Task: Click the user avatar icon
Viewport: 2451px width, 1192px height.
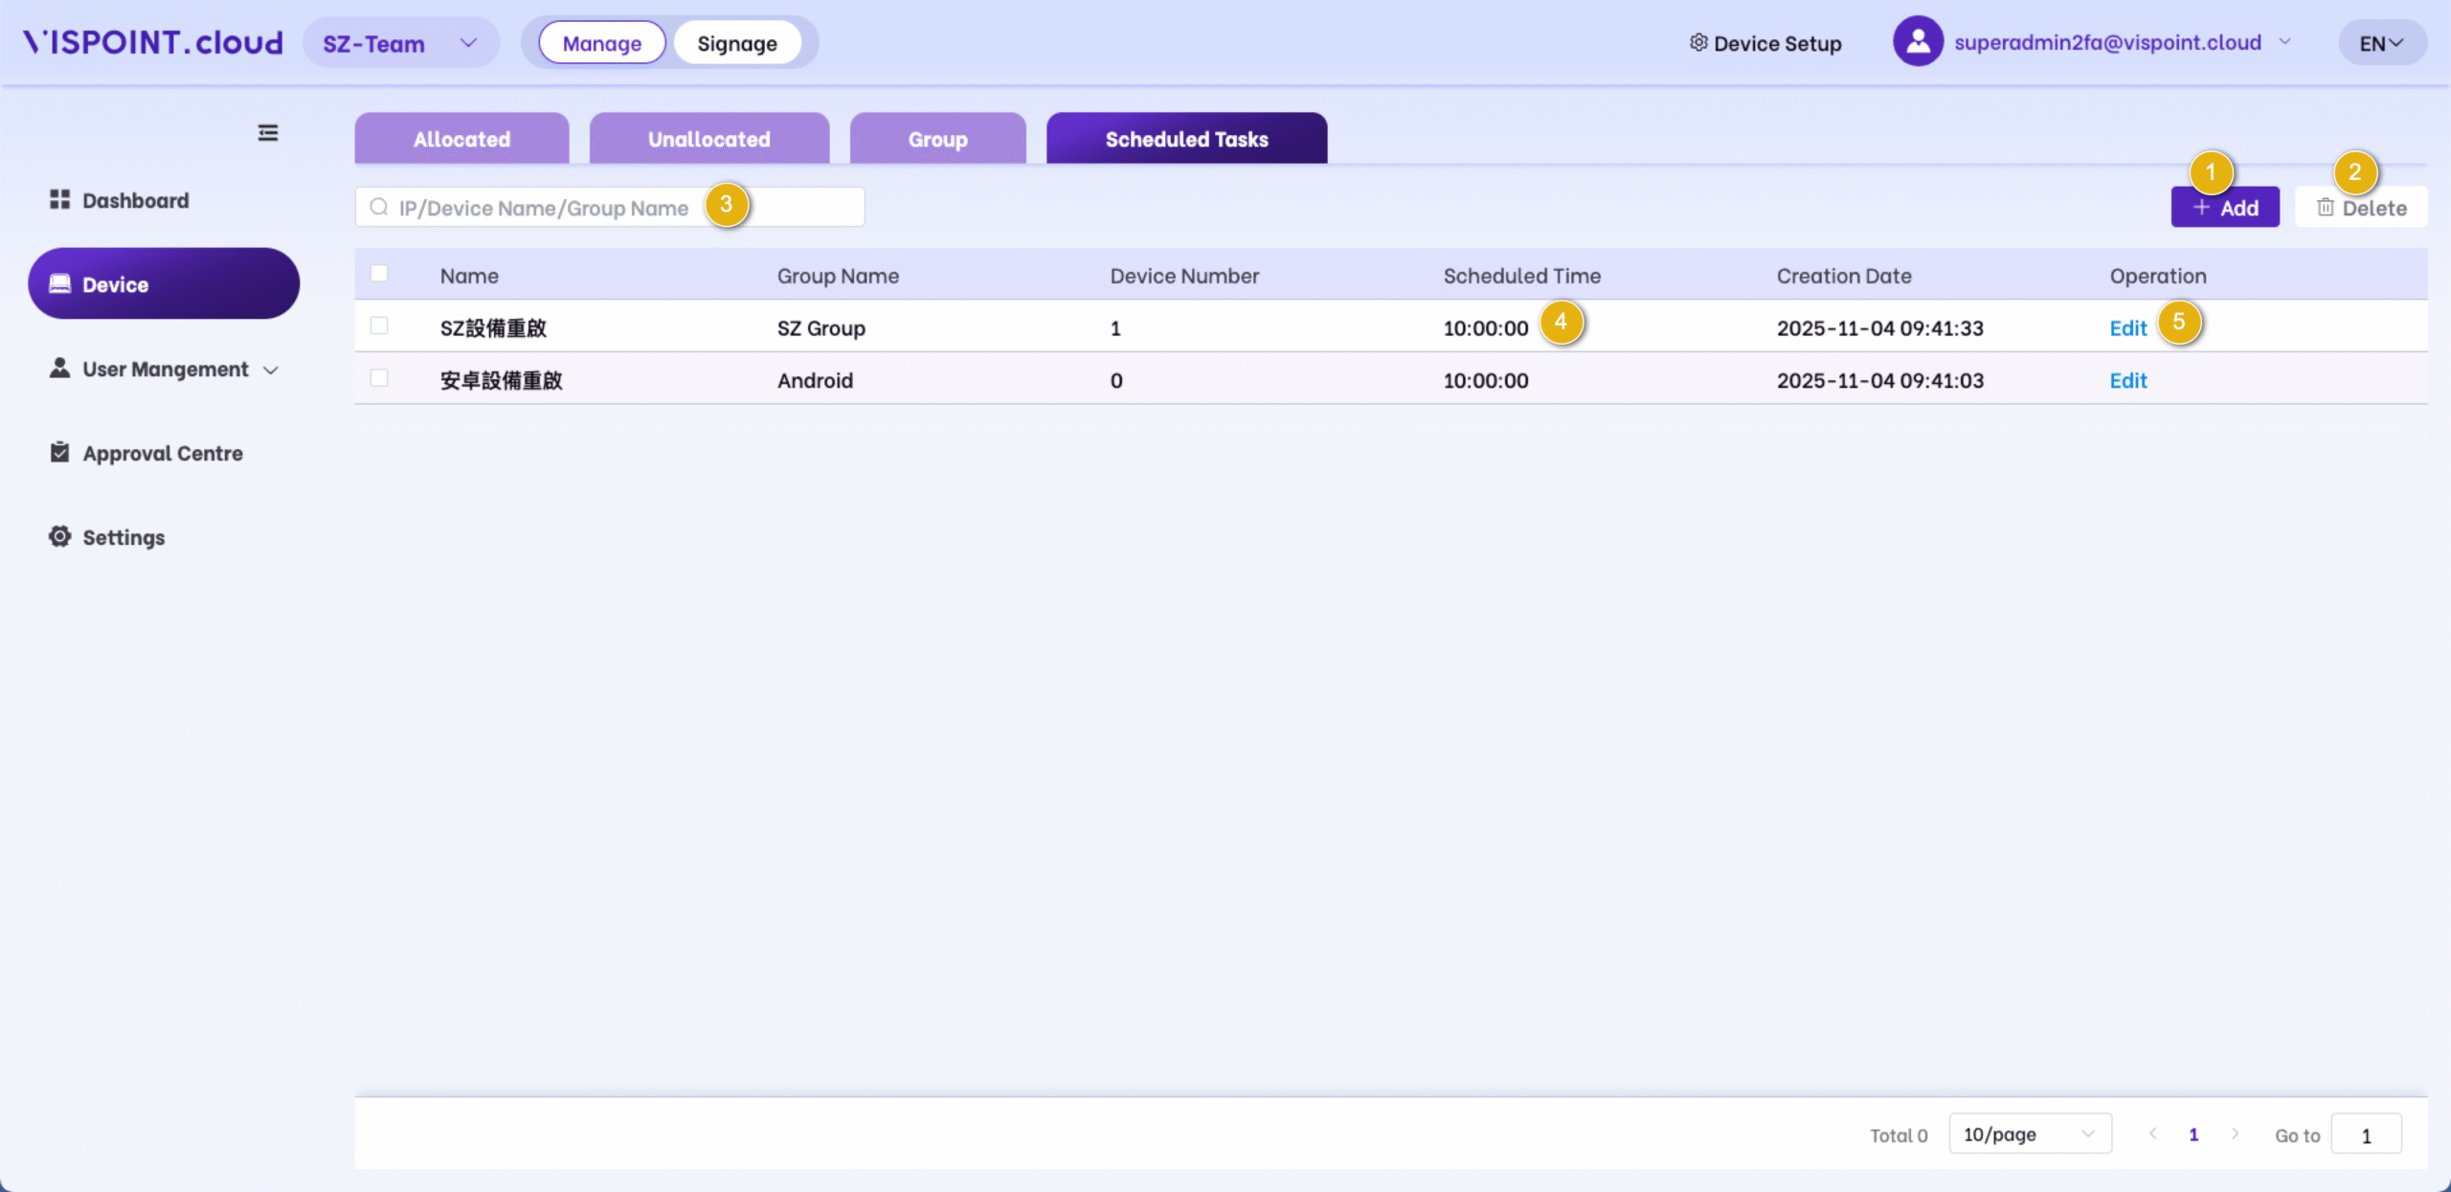Action: coord(1918,42)
